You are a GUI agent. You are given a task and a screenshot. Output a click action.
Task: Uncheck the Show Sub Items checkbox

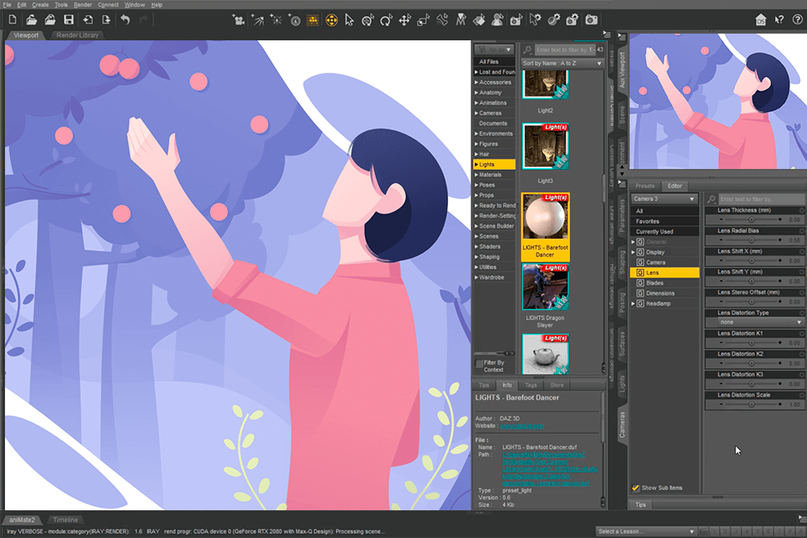pyautogui.click(x=636, y=488)
